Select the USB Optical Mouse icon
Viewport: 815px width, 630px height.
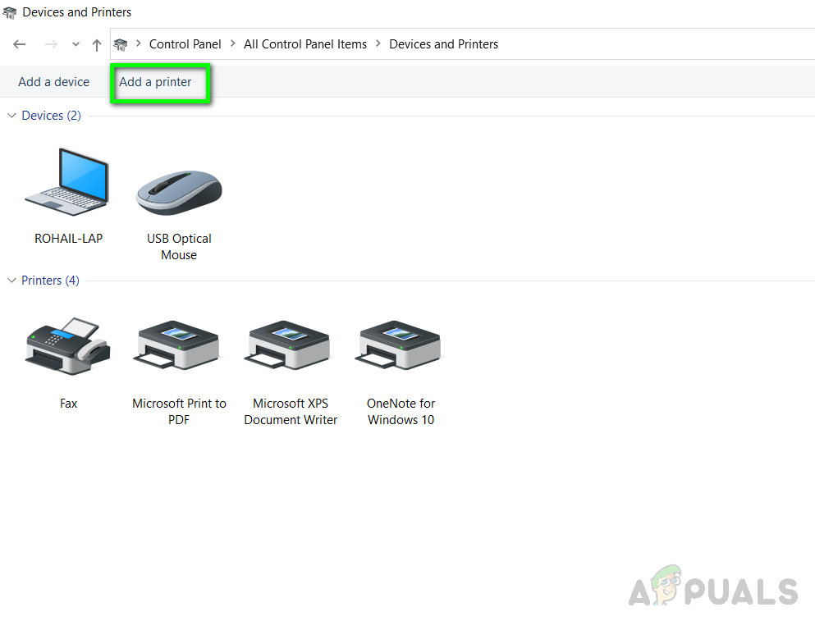179,192
